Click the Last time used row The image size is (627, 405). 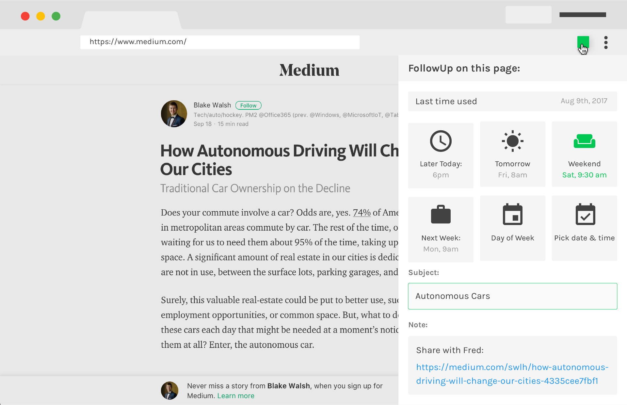tap(512, 101)
